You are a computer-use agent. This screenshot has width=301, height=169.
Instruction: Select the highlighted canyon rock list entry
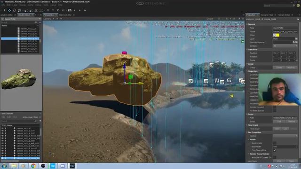click(20, 38)
